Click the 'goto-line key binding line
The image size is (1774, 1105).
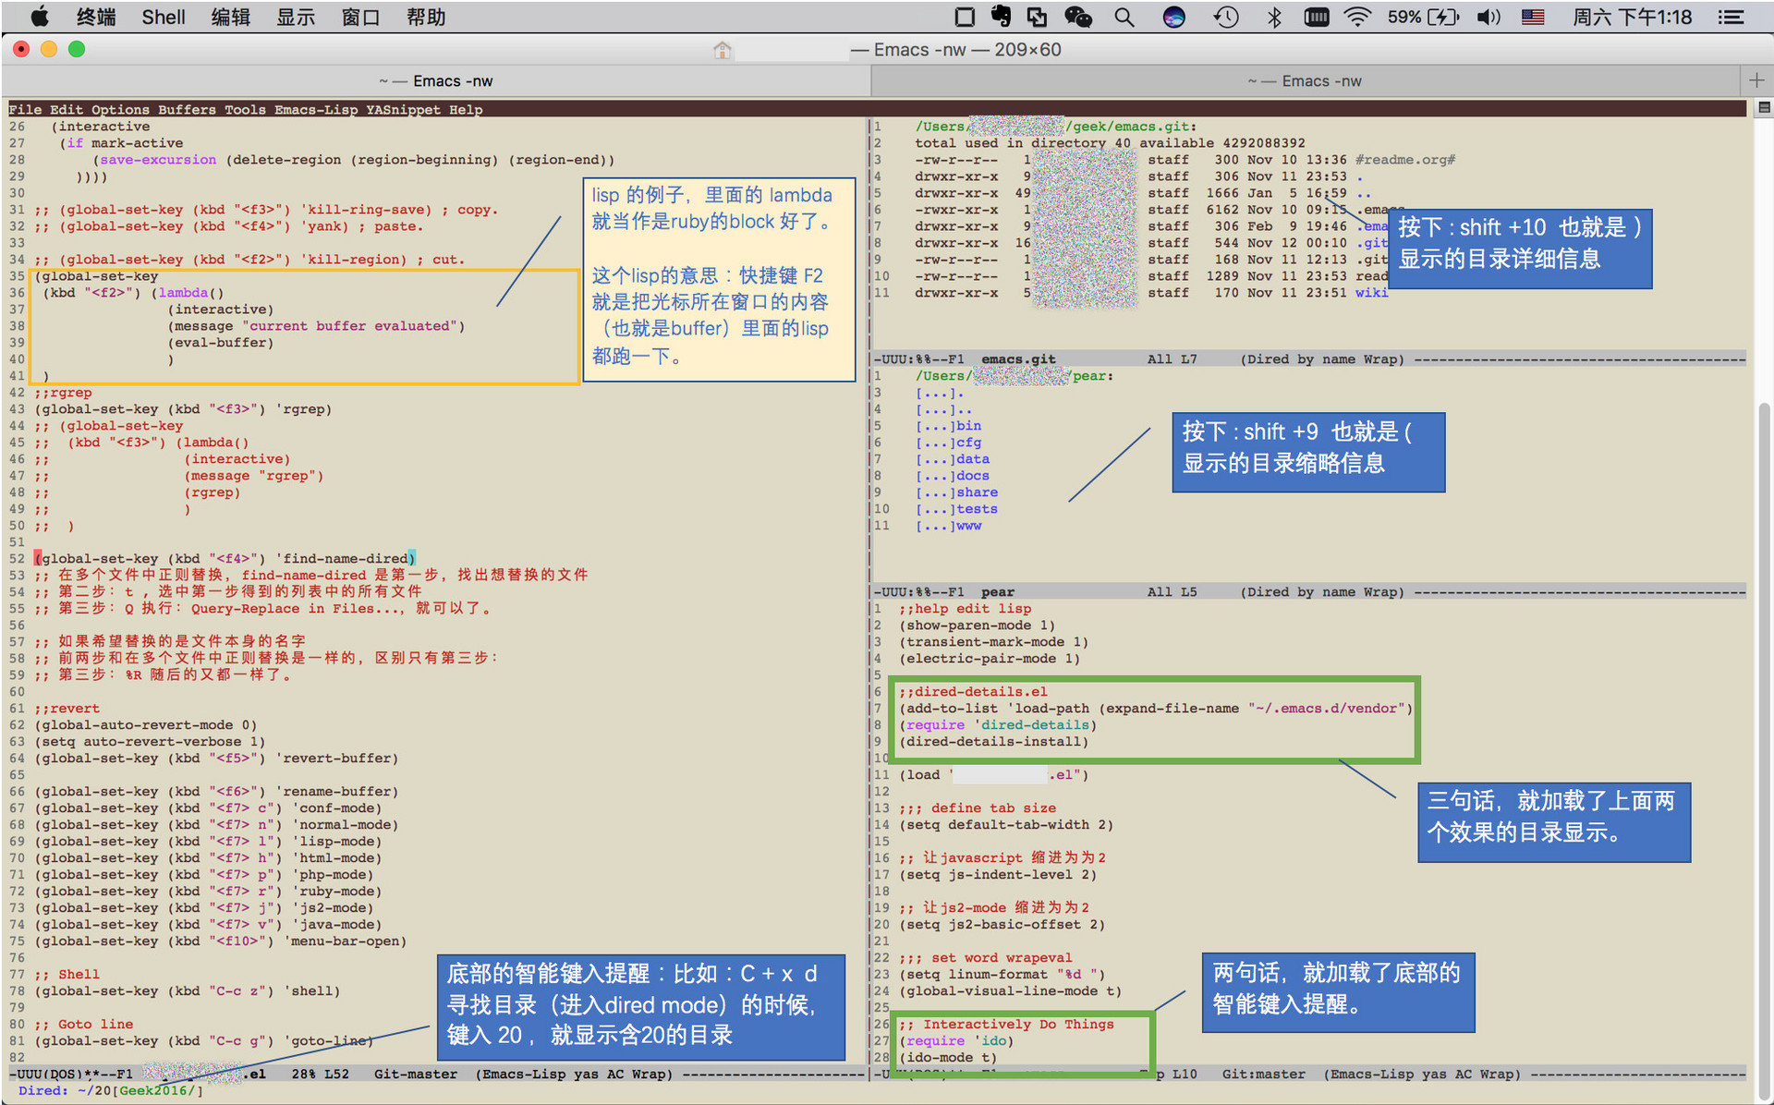point(203,1041)
